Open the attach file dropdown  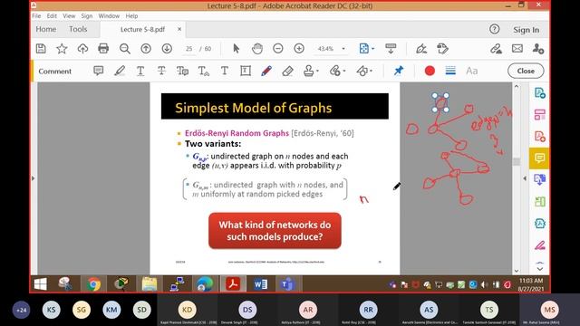[337, 71]
